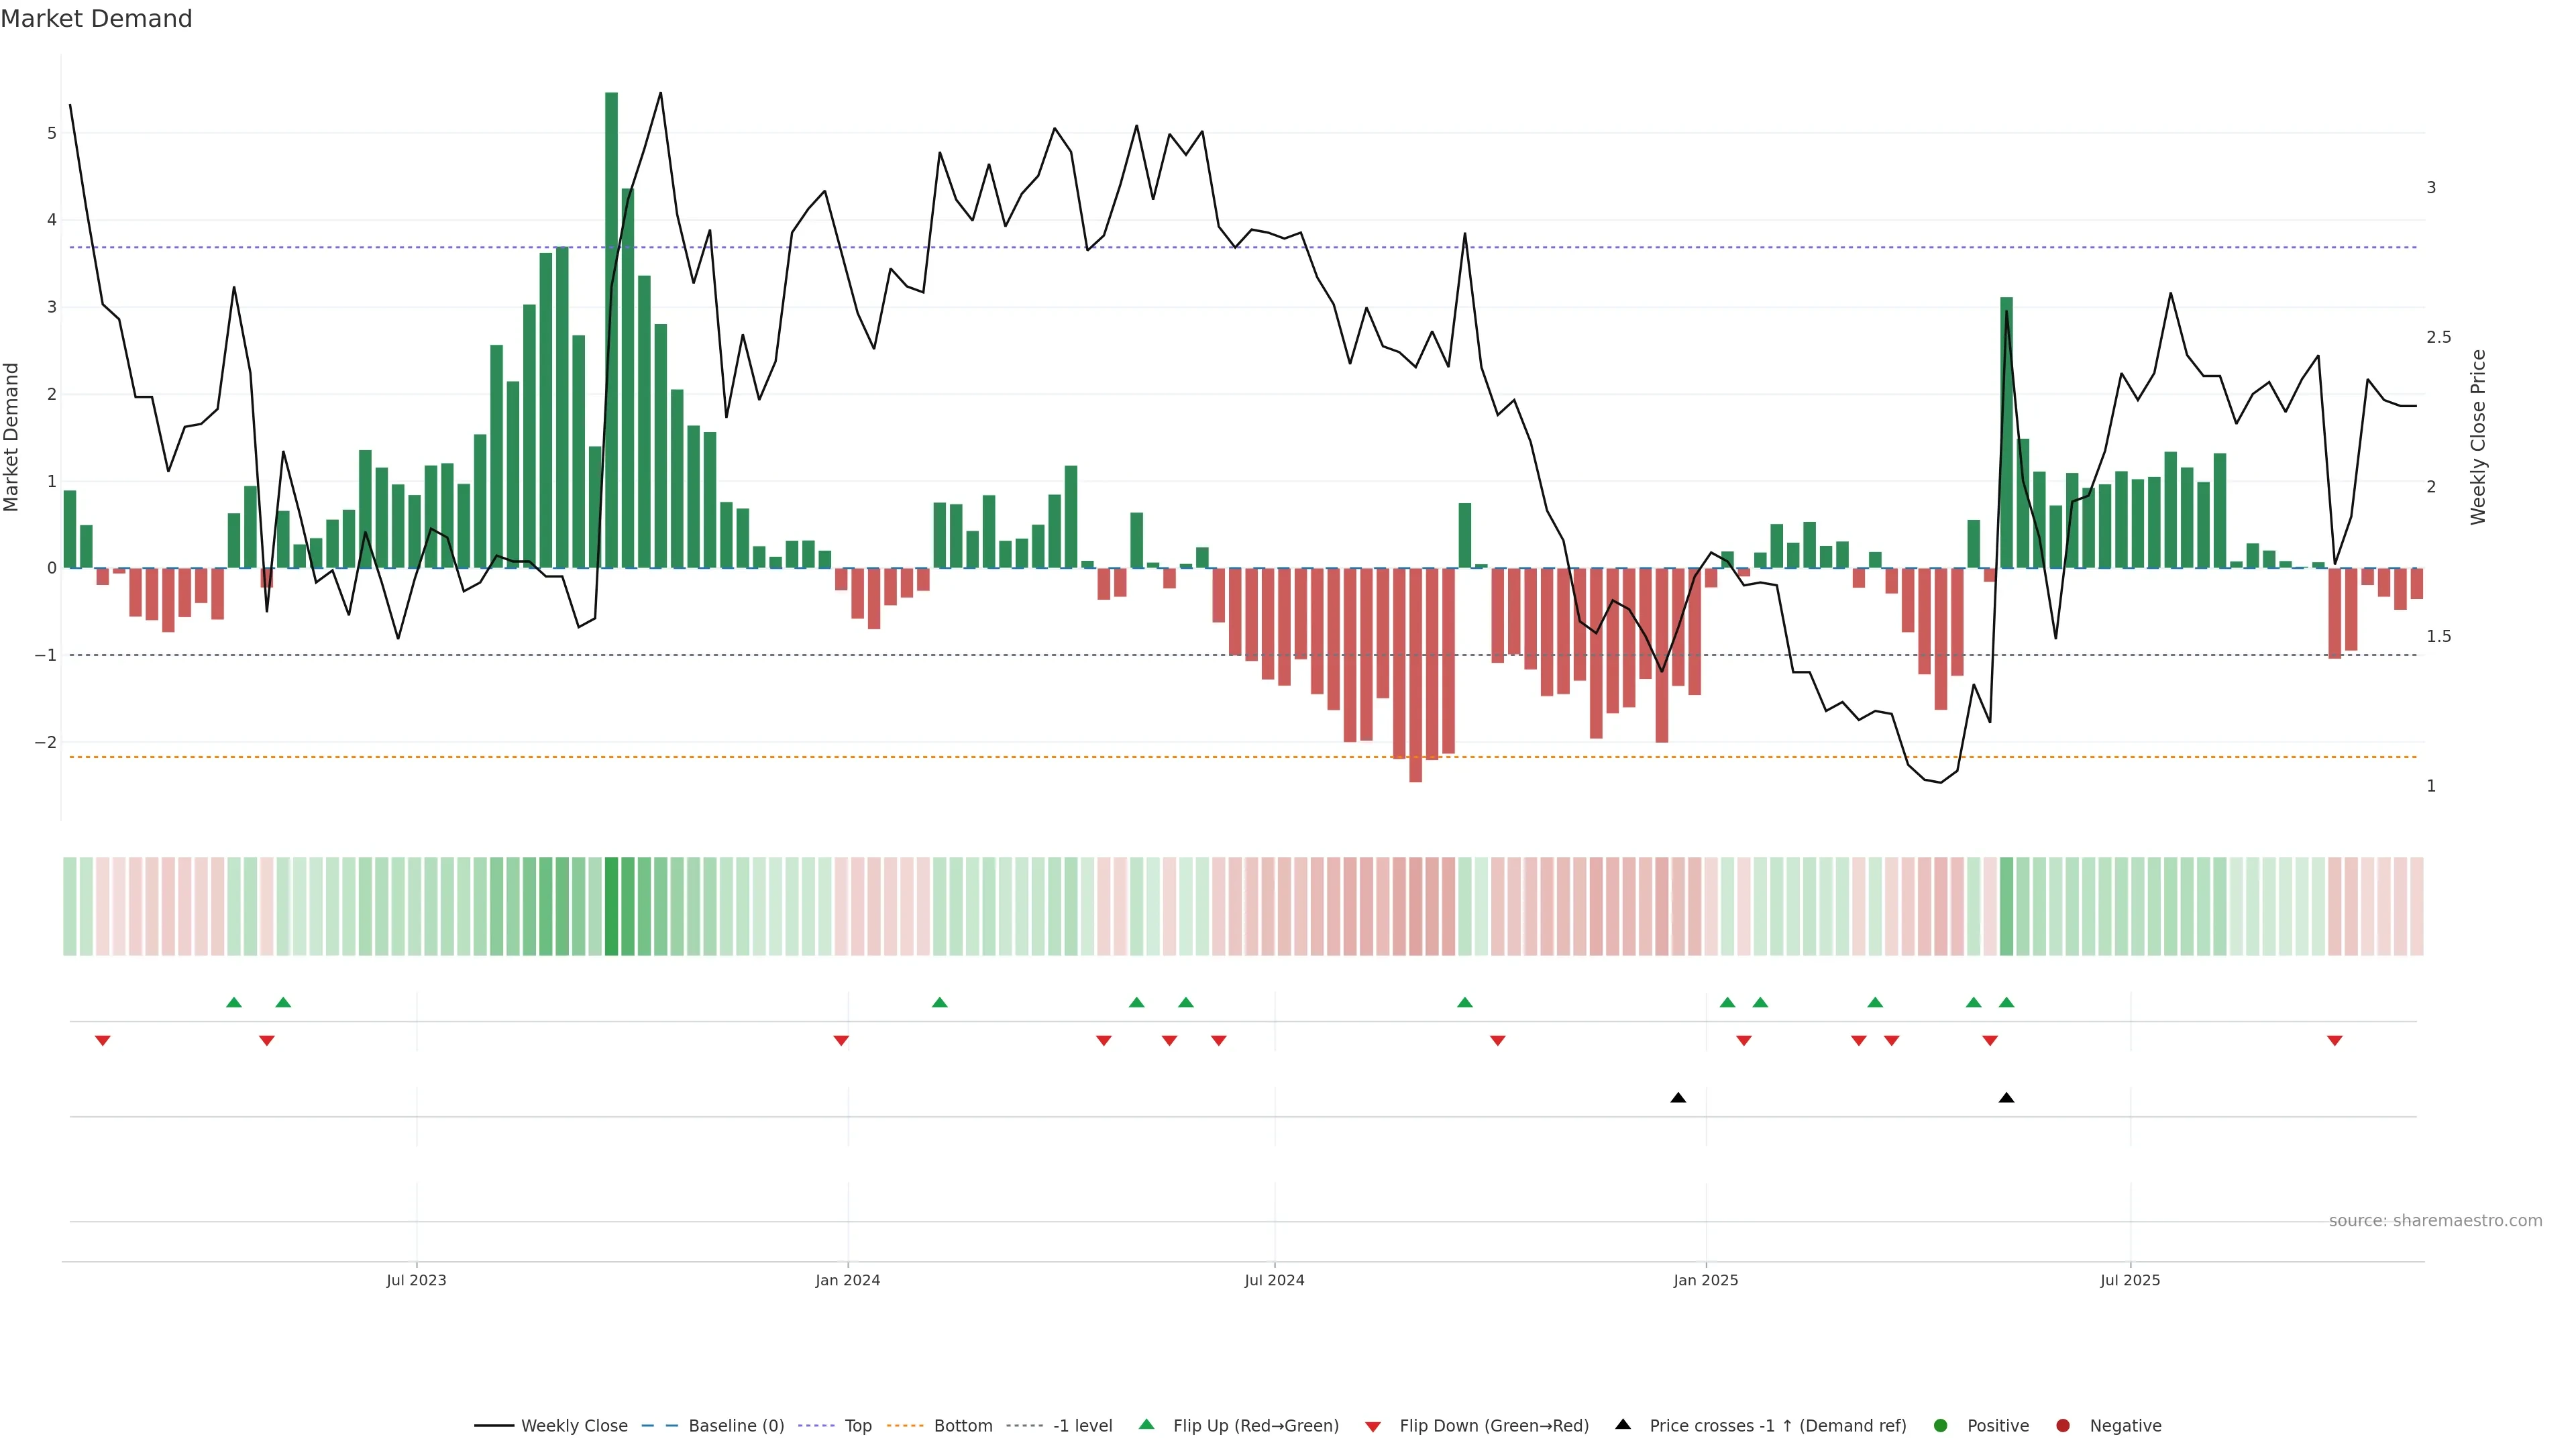Click the leftmost black triangle marker
Image resolution: width=2576 pixels, height=1449 pixels.
coord(1678,1098)
